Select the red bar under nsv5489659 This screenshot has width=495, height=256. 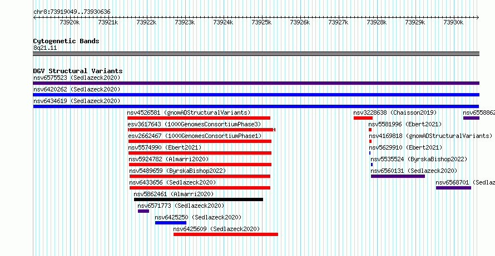pyautogui.click(x=200, y=176)
